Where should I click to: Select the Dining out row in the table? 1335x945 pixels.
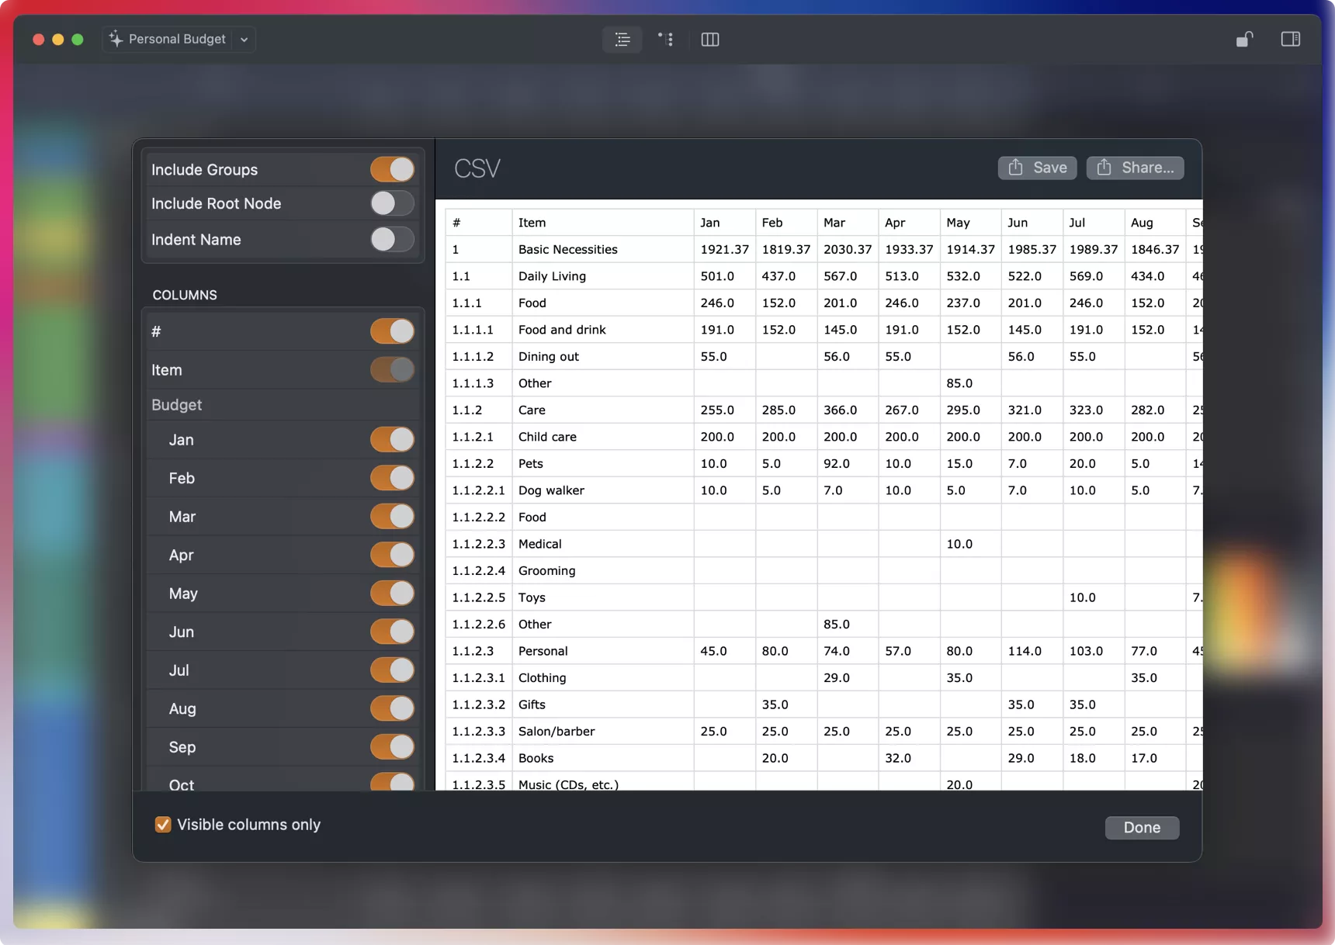click(548, 356)
